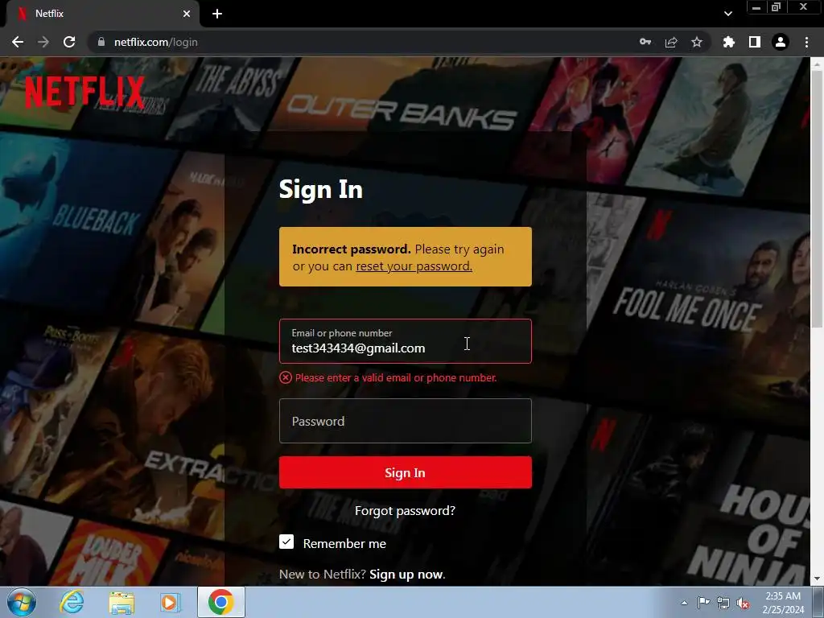View site info via the lock icon
The height and width of the screenshot is (618, 824).
(x=101, y=42)
